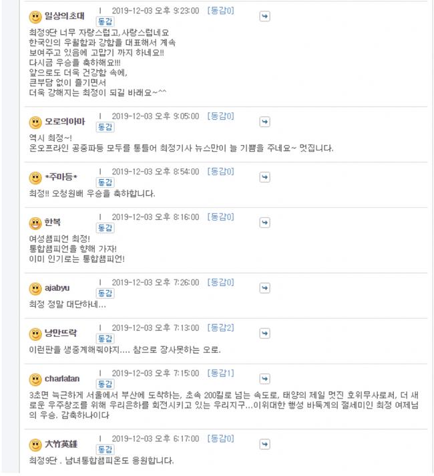The image size is (434, 476).
Task: Click 동감 button under 일상의초대 comment
Action: coord(105,21)
